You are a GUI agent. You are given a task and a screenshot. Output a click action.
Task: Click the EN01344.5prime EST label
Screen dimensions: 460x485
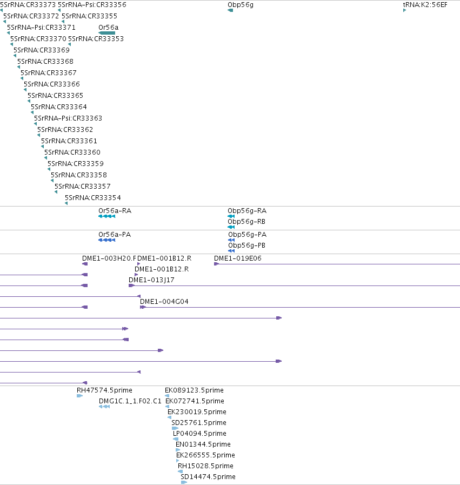point(203,444)
